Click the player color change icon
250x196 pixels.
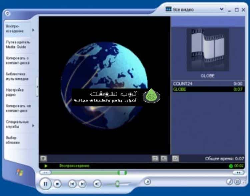coord(229,182)
